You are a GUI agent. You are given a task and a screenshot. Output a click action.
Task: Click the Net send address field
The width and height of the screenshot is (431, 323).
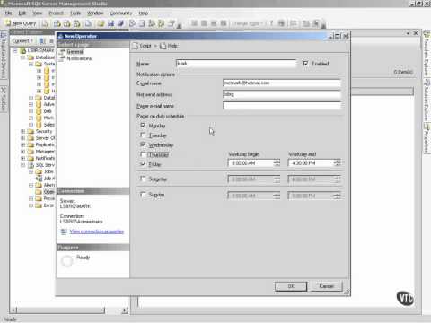[282, 94]
